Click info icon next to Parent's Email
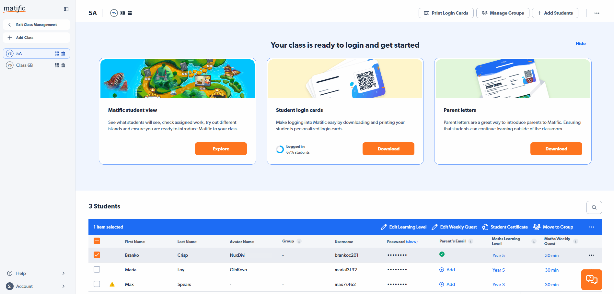This screenshot has width=614, height=294. [x=471, y=241]
